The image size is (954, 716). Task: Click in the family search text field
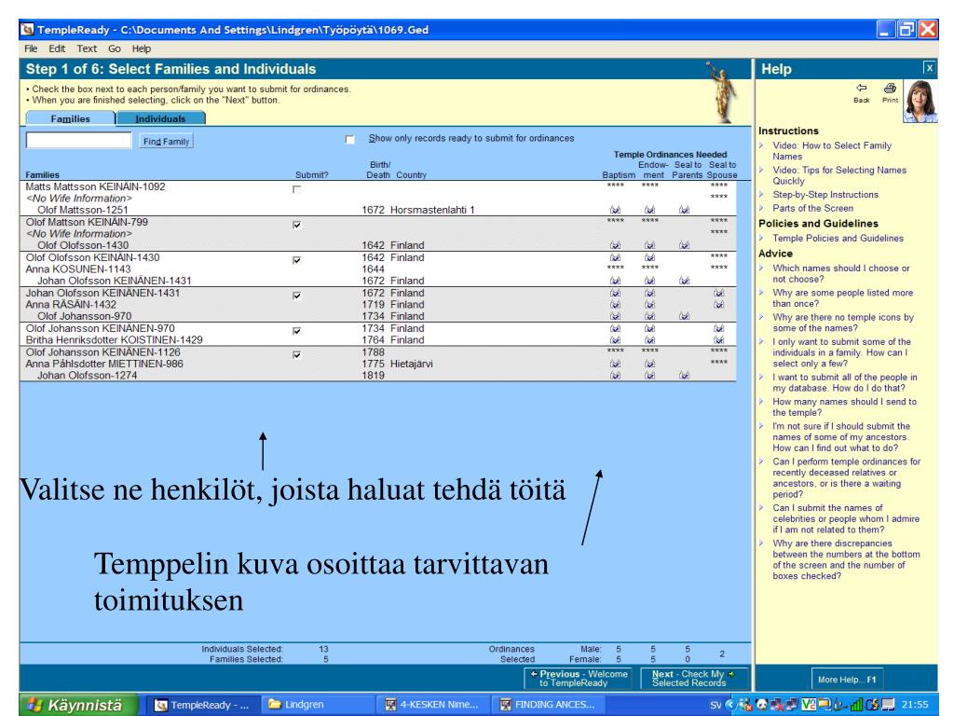pyautogui.click(x=78, y=140)
